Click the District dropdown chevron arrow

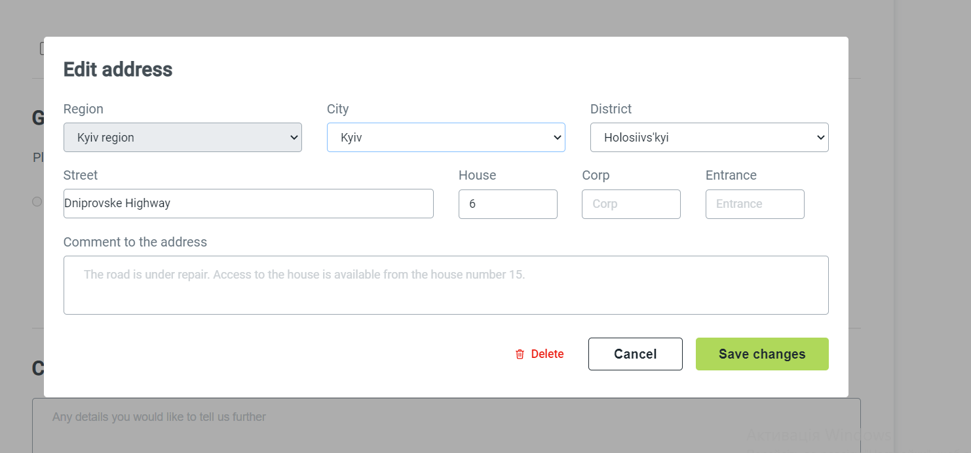[820, 137]
